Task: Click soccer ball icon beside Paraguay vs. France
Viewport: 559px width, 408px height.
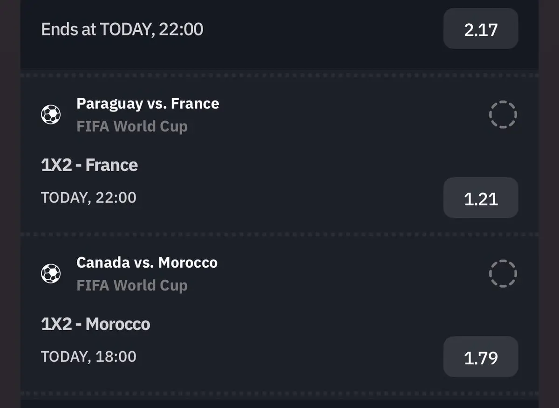Action: pos(51,114)
